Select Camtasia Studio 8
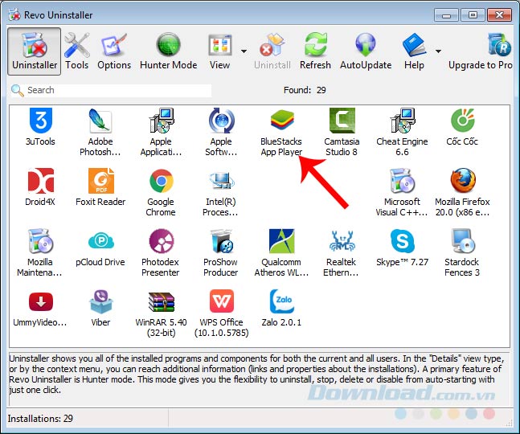The height and width of the screenshot is (434, 520). pyautogui.click(x=342, y=132)
